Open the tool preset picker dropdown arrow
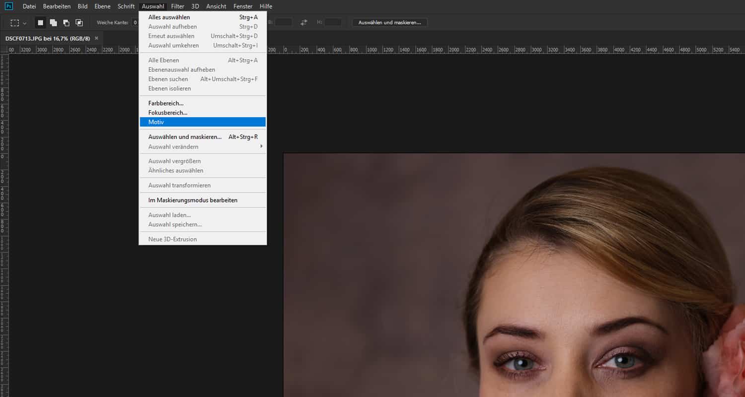This screenshot has height=397, width=745. [x=25, y=23]
